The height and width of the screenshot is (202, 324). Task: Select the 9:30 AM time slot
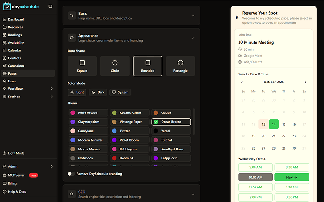pos(292,167)
